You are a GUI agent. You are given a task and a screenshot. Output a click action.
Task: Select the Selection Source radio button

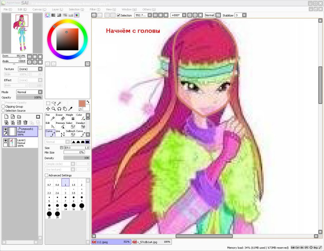point(3,110)
